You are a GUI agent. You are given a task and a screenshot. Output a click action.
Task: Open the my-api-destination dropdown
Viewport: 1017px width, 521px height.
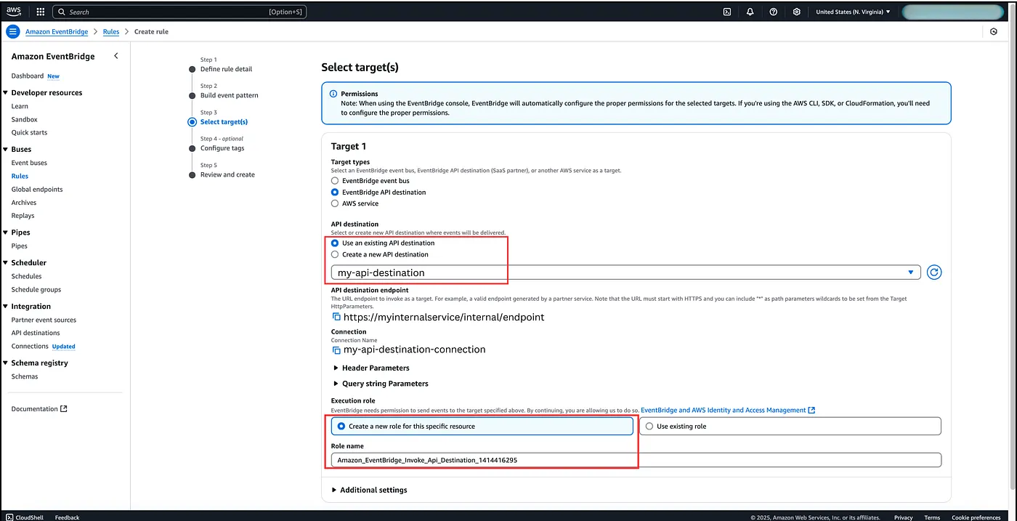tap(625, 272)
